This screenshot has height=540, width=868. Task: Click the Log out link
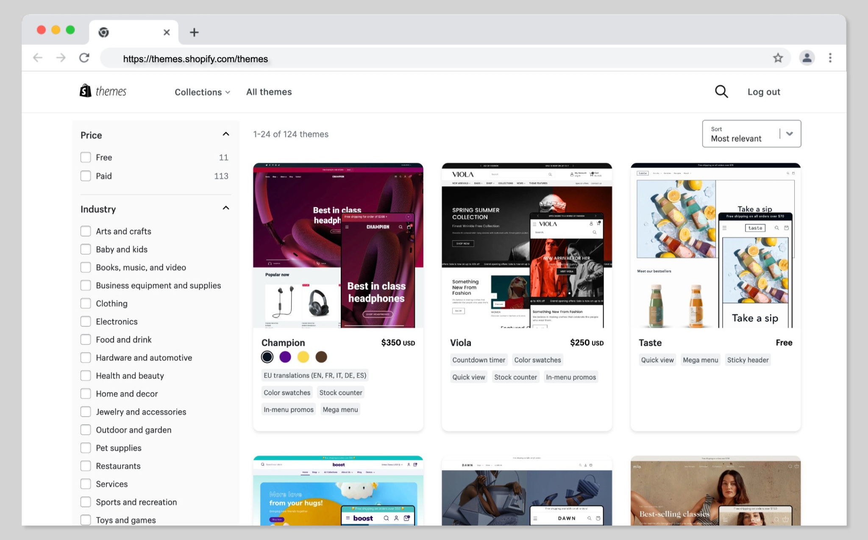point(764,92)
